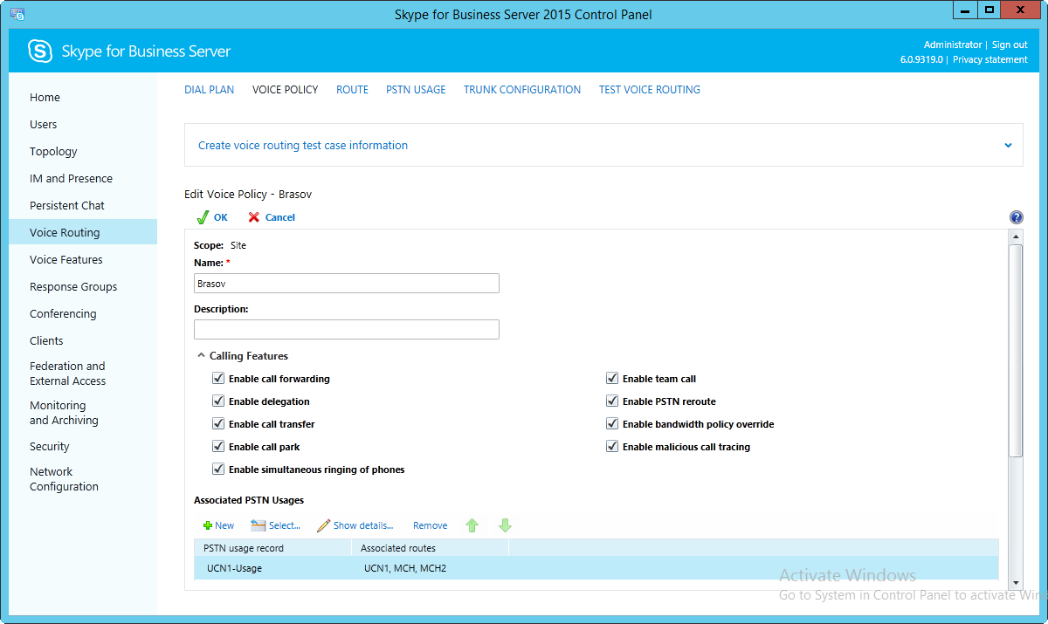Screen dimensions: 1048x624
Task: Click Create voice routing test case information
Action: point(303,146)
